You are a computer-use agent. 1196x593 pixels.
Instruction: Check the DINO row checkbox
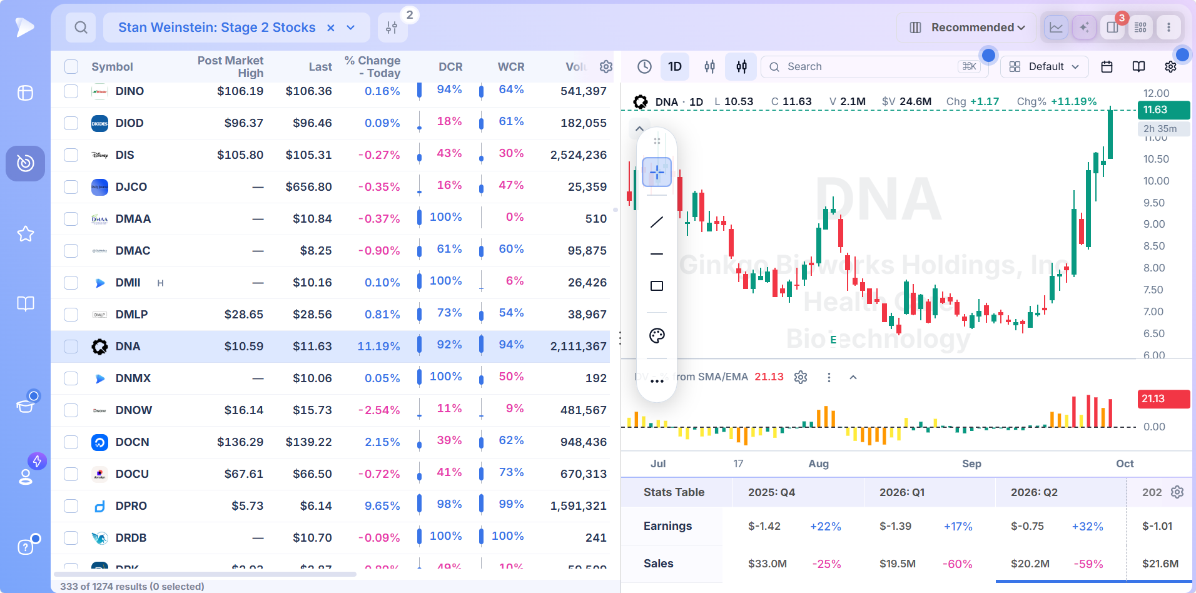(x=71, y=91)
